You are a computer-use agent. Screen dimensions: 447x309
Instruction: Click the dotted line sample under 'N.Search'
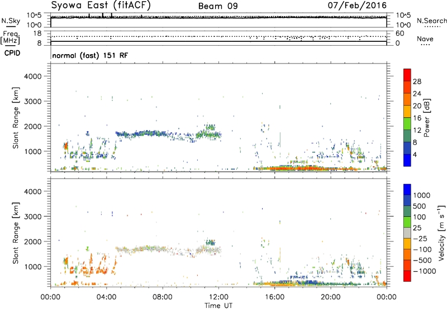pos(432,27)
